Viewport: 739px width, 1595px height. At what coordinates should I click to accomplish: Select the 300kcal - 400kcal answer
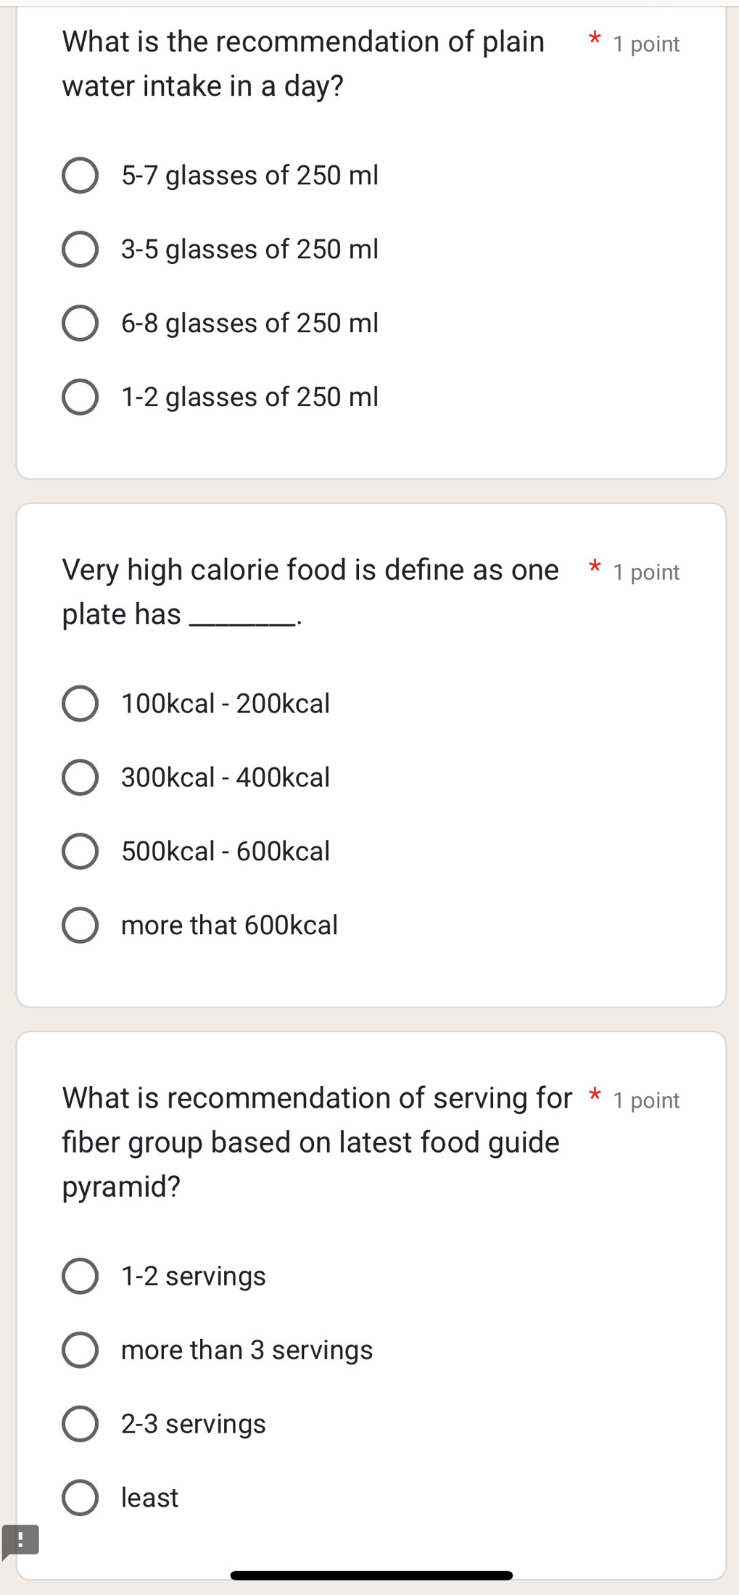point(80,778)
